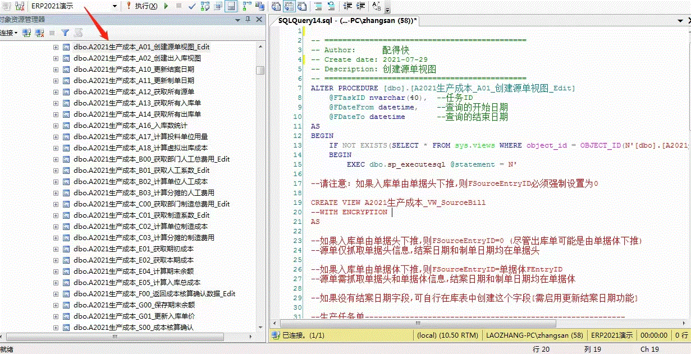Select dbo.A2021生产成本_A18_计算虚拟出库成本 procedure
The width and height of the screenshot is (691, 354).
(140, 148)
